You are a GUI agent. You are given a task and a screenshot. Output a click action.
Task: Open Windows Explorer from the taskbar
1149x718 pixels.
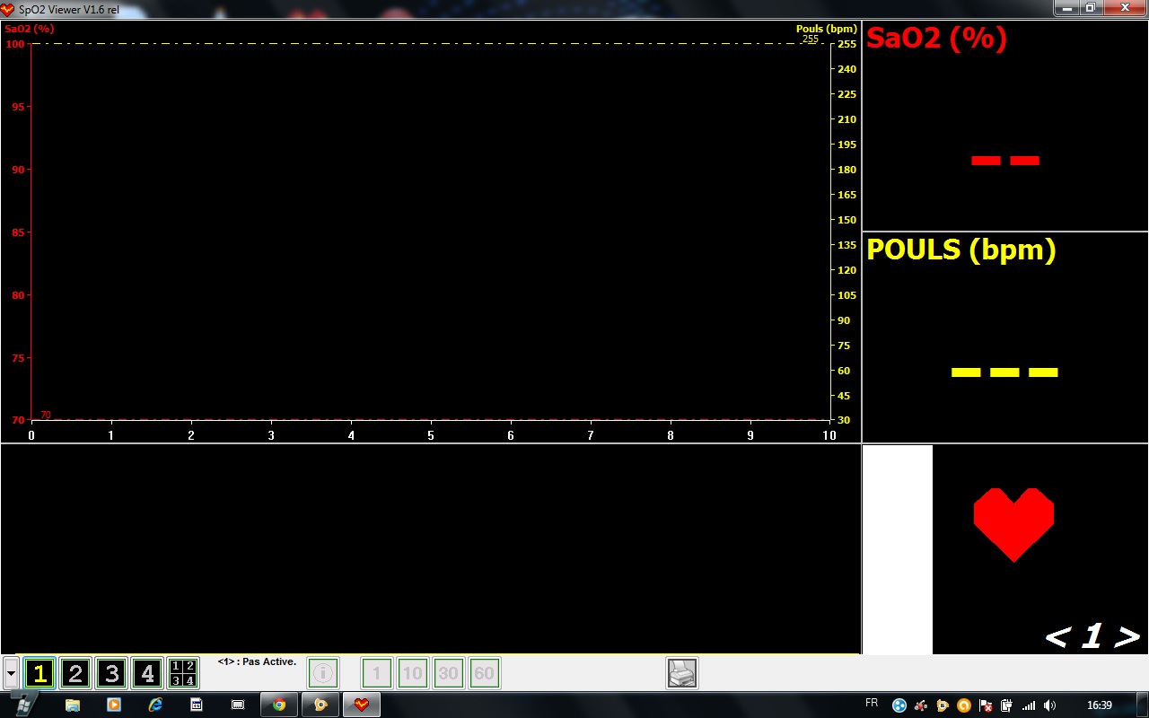coord(73,705)
